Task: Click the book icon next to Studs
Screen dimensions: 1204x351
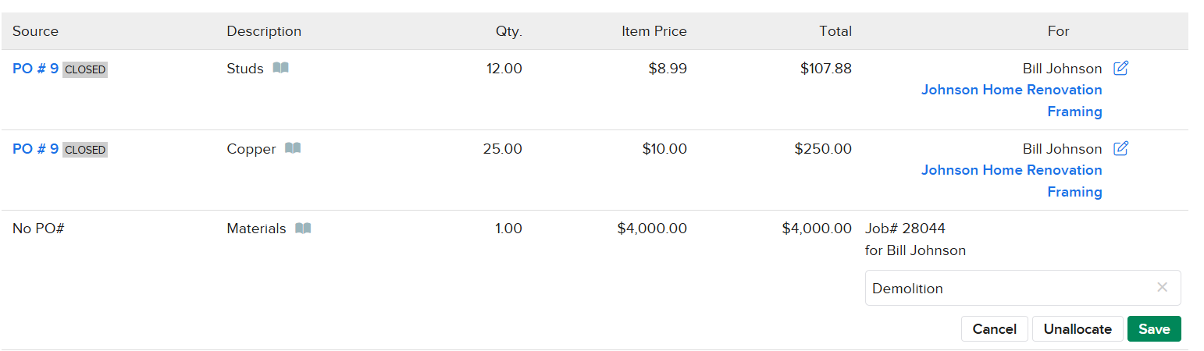Action: [281, 69]
